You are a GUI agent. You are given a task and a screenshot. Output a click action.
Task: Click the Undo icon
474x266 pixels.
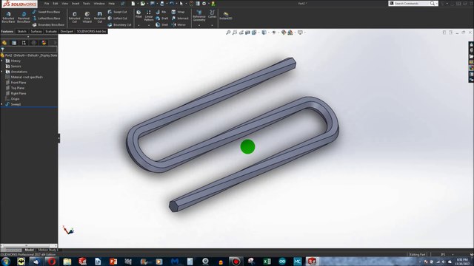point(172,4)
